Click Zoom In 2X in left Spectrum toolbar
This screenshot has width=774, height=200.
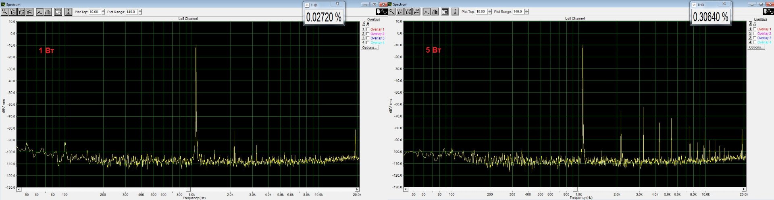pos(13,12)
